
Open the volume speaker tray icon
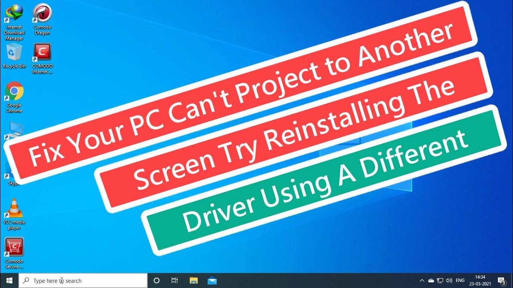449,280
